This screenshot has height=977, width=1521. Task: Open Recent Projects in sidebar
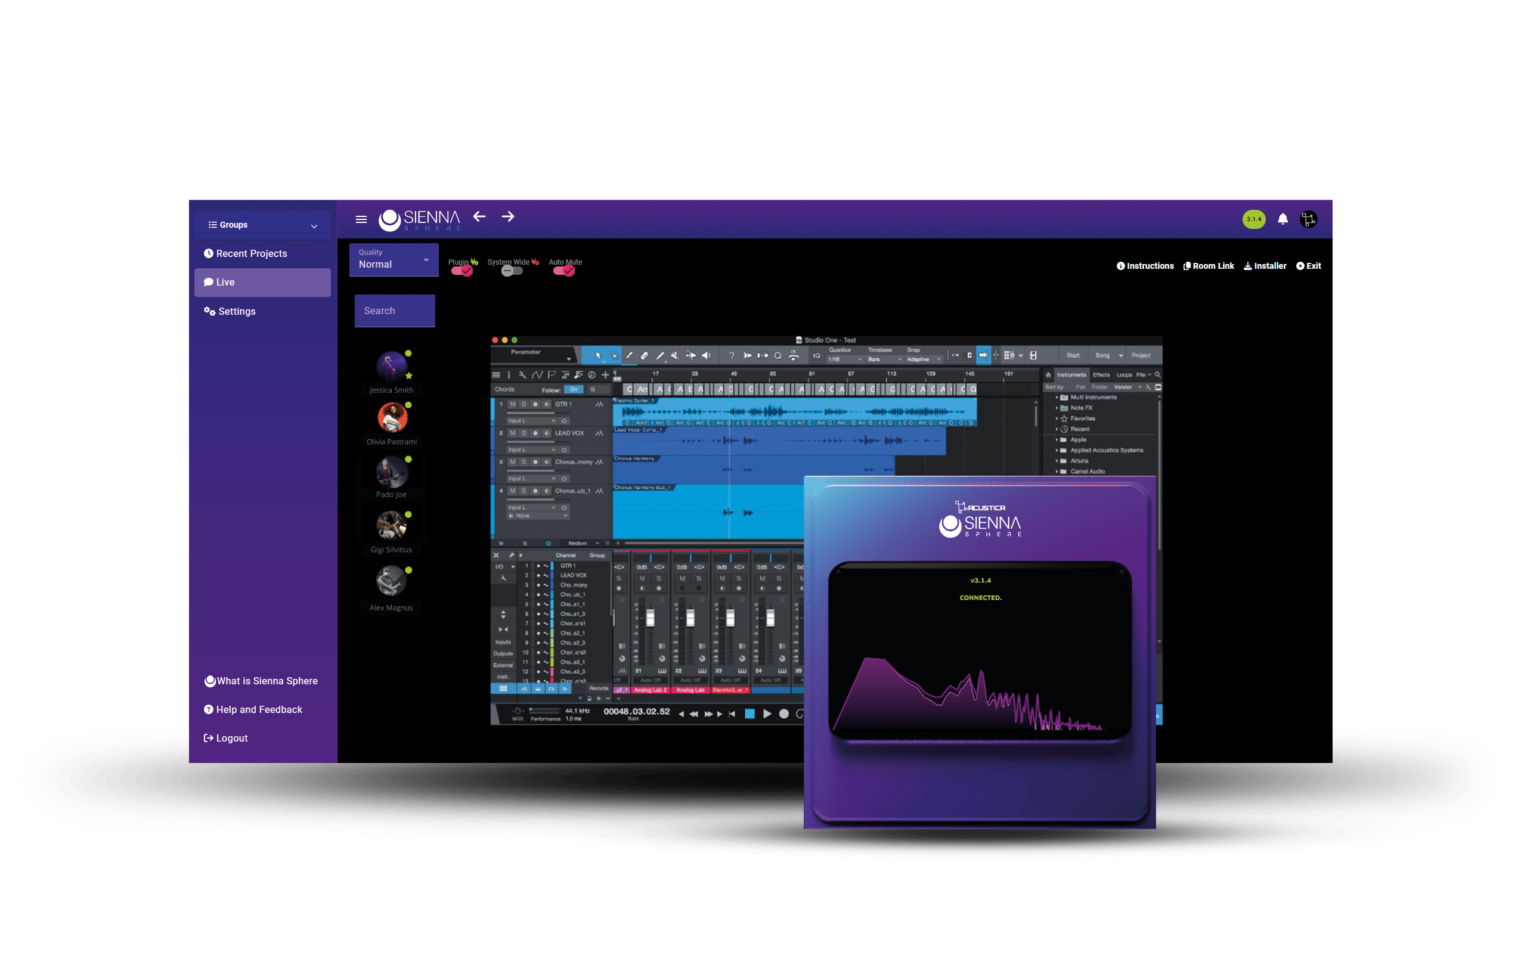[251, 254]
